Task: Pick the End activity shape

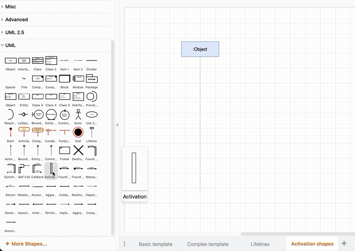Action: point(78,132)
